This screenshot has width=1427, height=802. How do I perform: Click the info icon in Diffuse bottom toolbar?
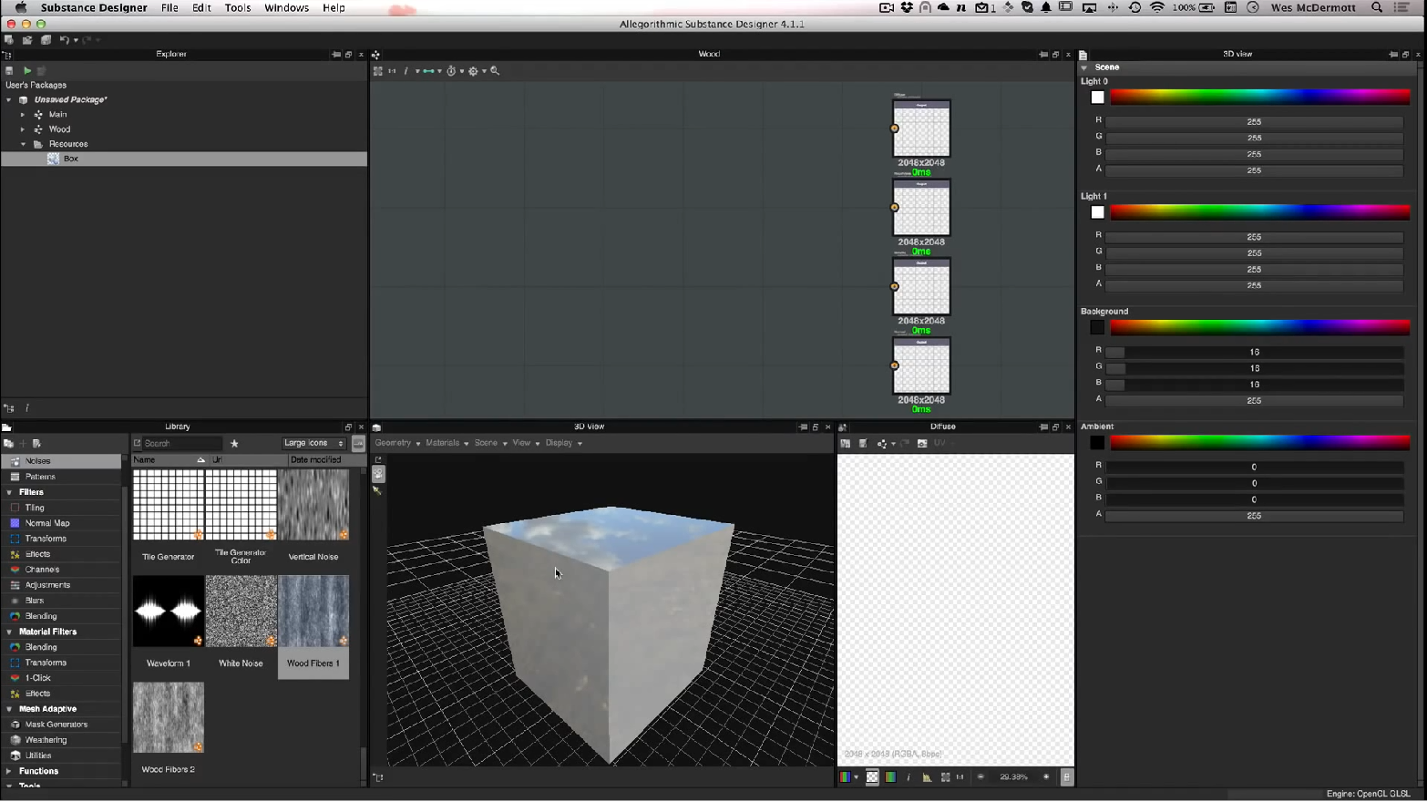(909, 777)
